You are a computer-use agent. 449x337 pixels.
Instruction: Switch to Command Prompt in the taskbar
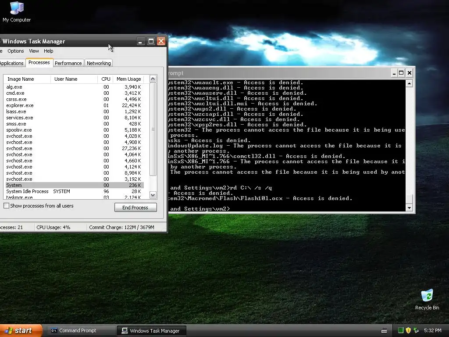81,331
